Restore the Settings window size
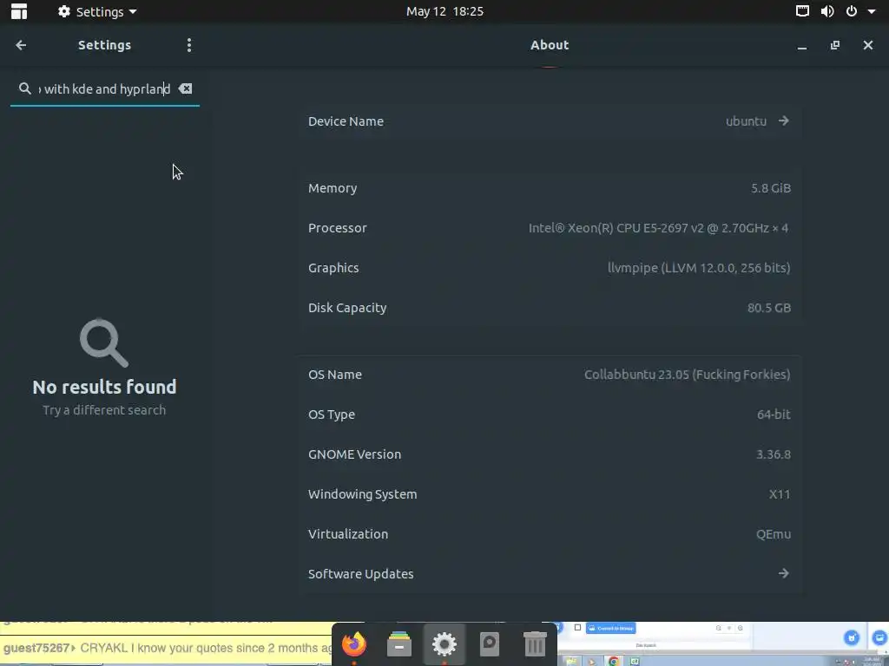The height and width of the screenshot is (666, 889). [x=834, y=45]
